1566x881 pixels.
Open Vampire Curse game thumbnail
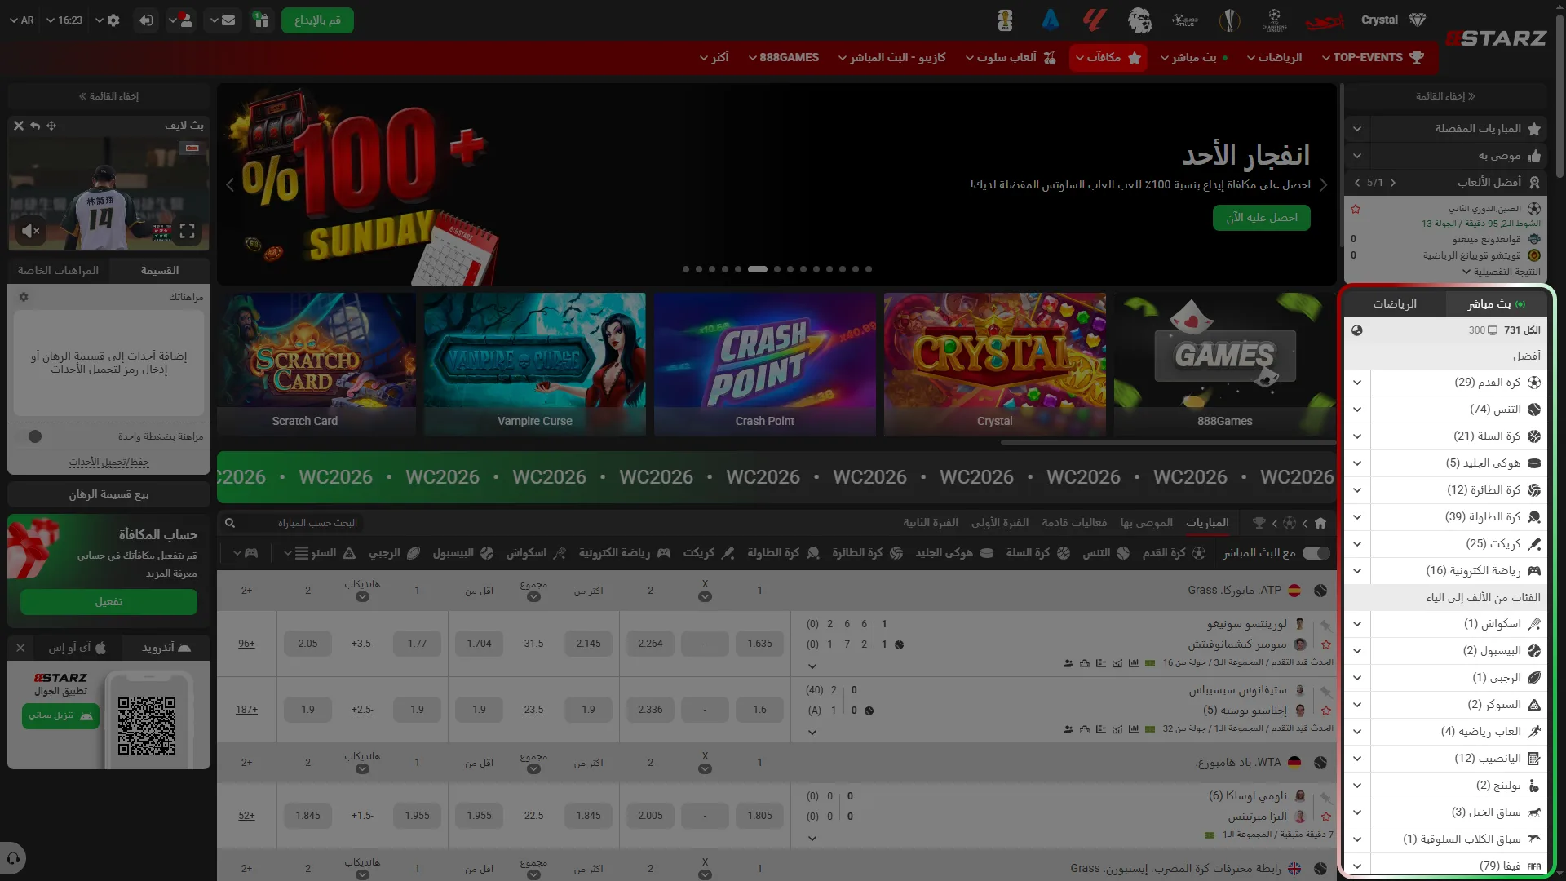(535, 365)
